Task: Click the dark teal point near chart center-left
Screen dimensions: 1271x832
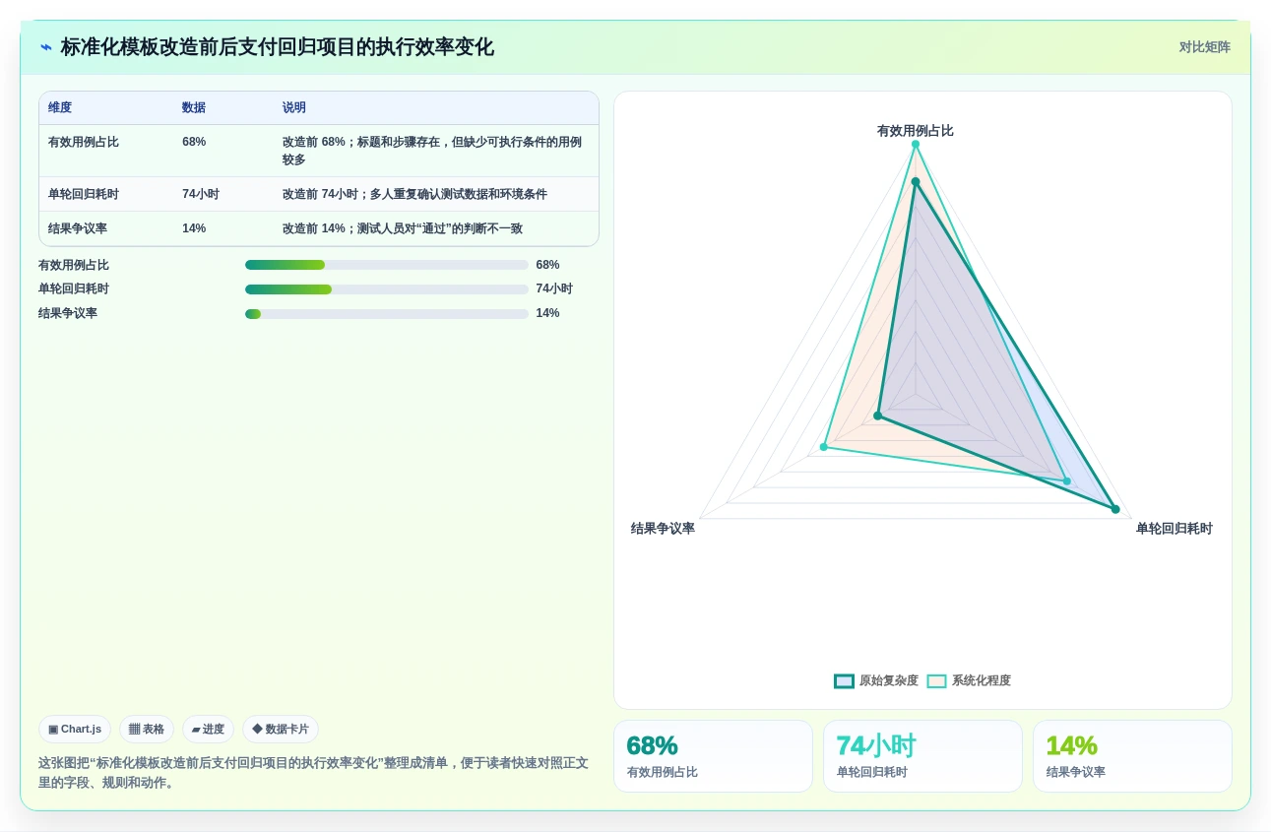Action: [x=878, y=416]
